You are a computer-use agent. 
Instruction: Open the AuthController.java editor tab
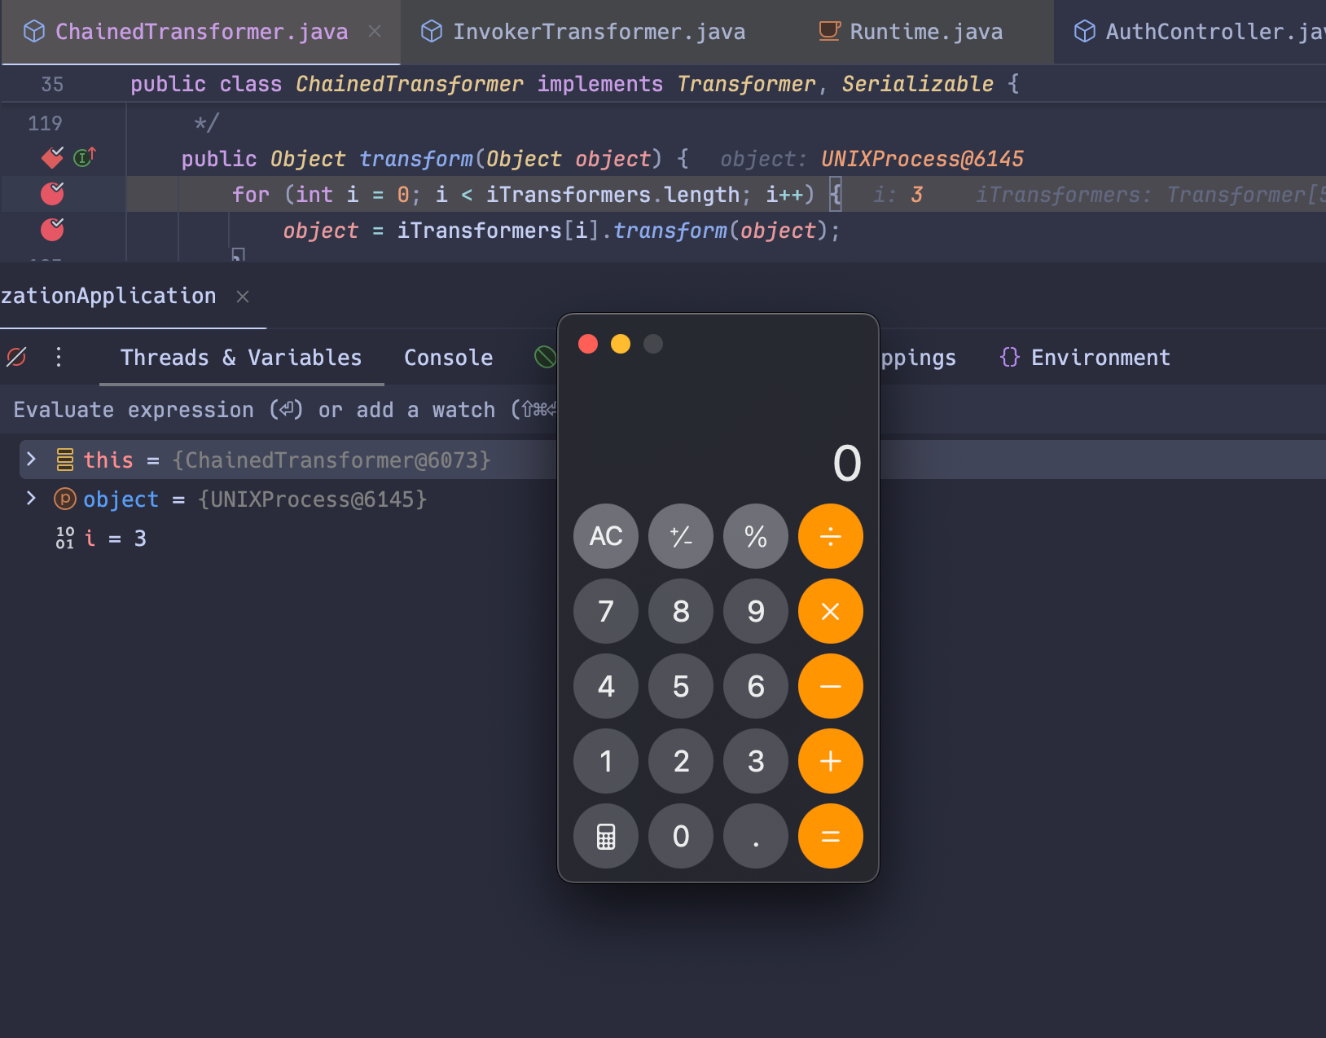click(x=1197, y=31)
